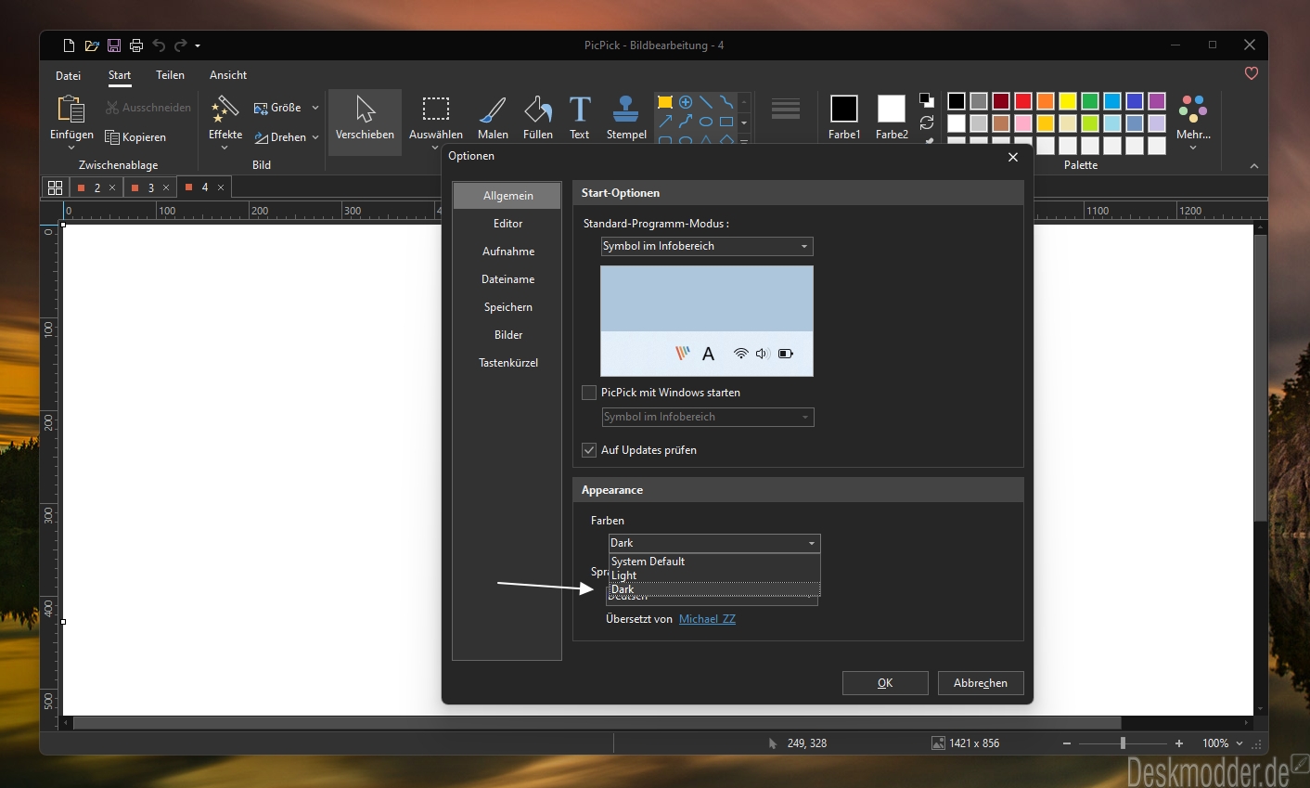Expand the Größe resize dropdown

[315, 108]
